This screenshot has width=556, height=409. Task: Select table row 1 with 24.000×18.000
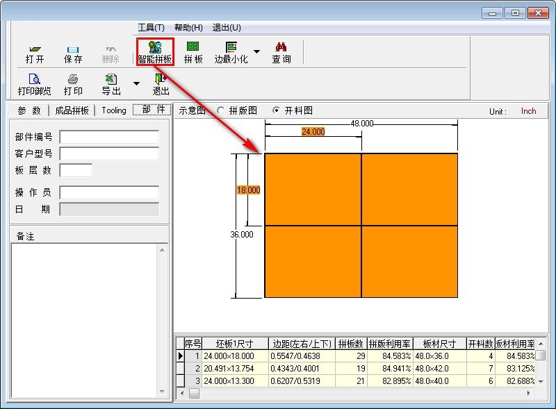(x=356, y=356)
